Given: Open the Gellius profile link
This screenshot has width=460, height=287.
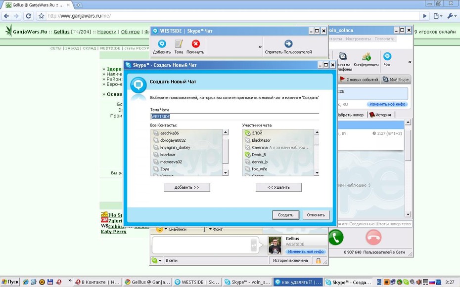Looking at the screenshot, I should click(61, 32).
